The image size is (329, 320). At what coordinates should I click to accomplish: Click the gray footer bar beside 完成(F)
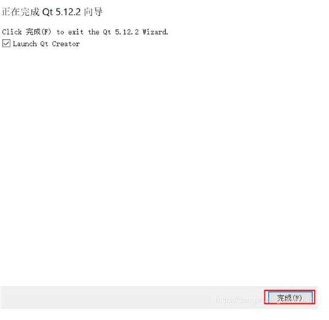132,298
